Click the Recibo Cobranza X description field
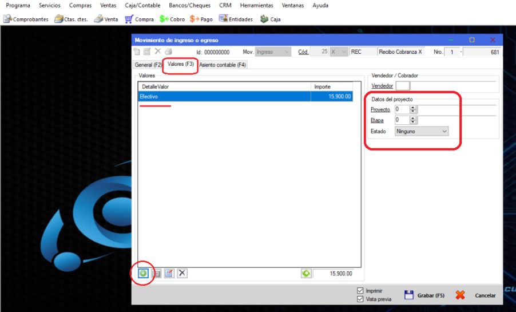The image size is (516, 312). (402, 52)
